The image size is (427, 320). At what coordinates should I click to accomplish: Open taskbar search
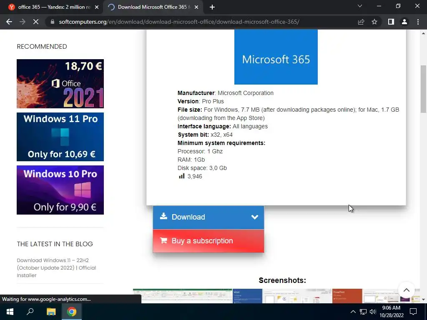coord(30,312)
